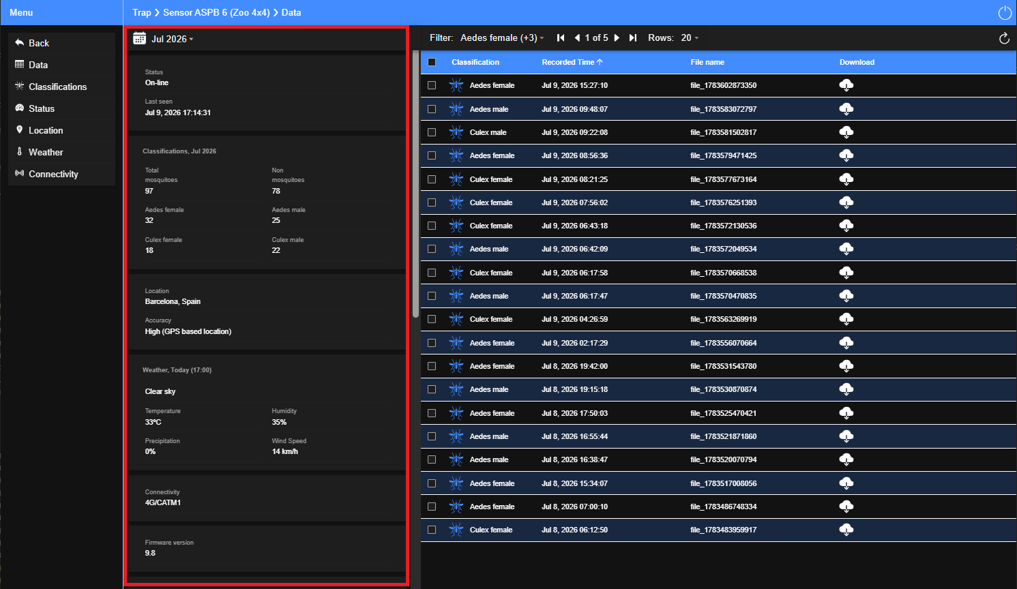The image size is (1017, 589).
Task: Click the Data breadcrumb item
Action: coord(291,12)
